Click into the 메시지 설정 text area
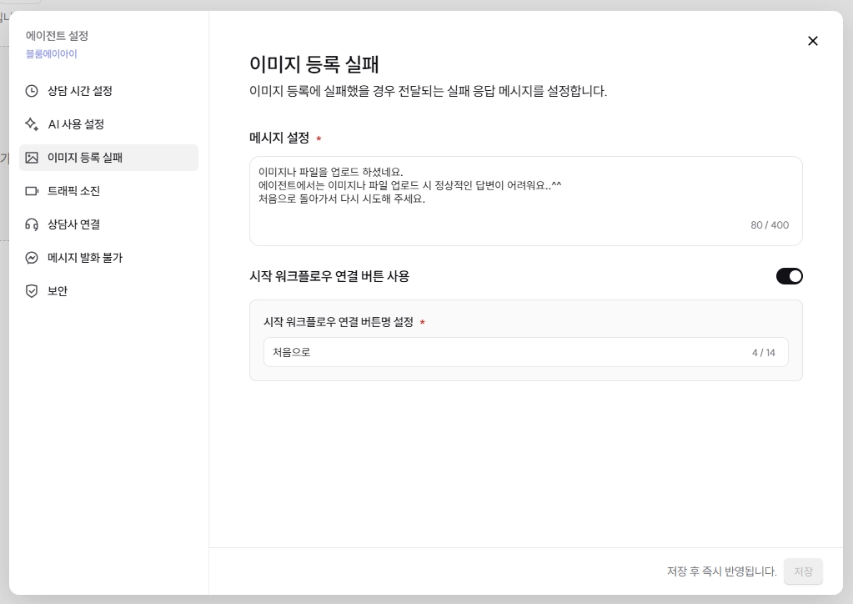 click(x=525, y=201)
